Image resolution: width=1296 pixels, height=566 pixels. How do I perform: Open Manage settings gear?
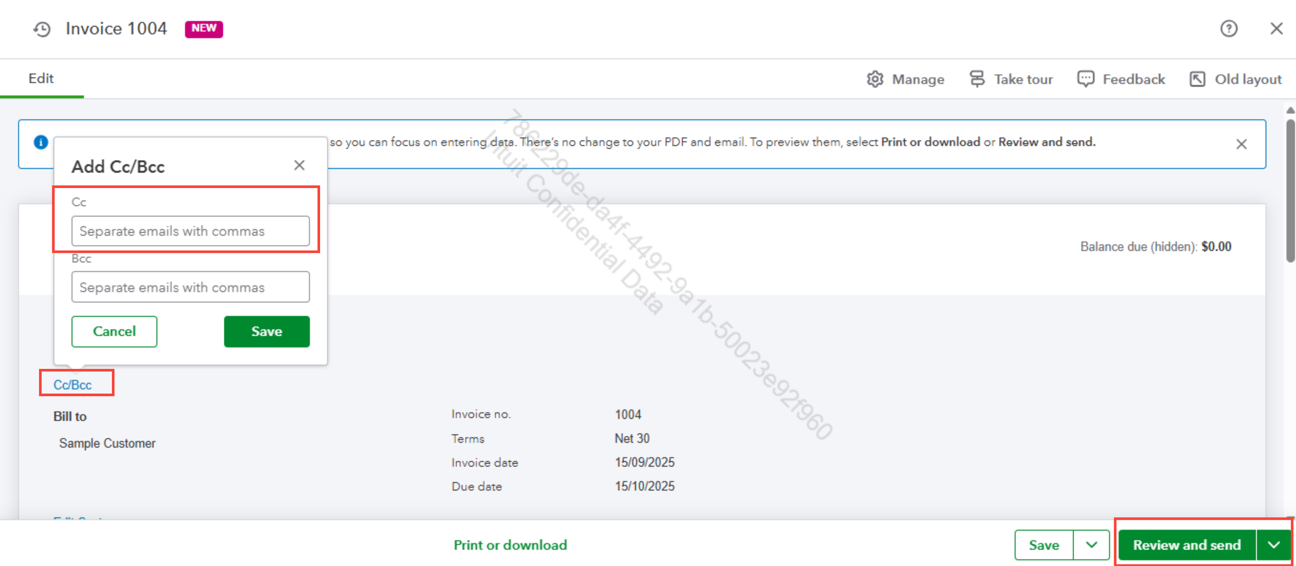(x=906, y=79)
